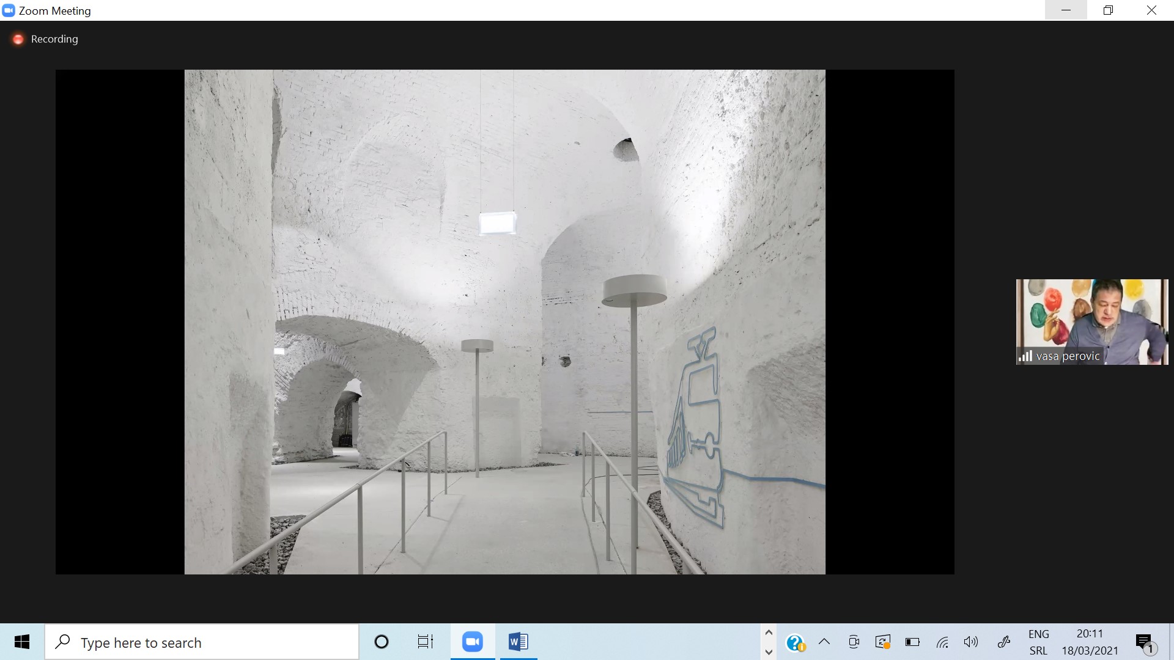The width and height of the screenshot is (1174, 660).
Task: Open the Wi-Fi network icon
Action: 942,642
